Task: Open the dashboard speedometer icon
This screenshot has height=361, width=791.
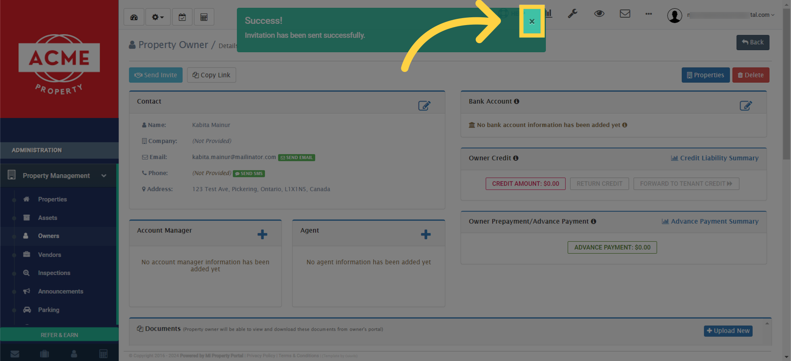Action: tap(134, 17)
